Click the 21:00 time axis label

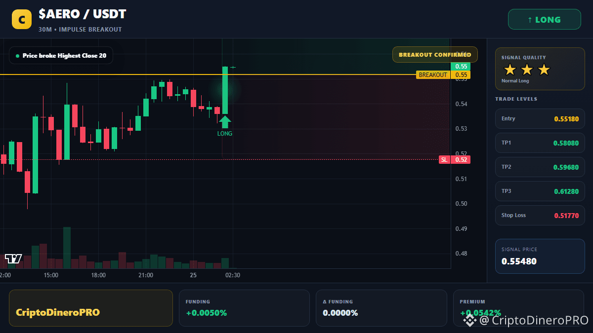(146, 275)
